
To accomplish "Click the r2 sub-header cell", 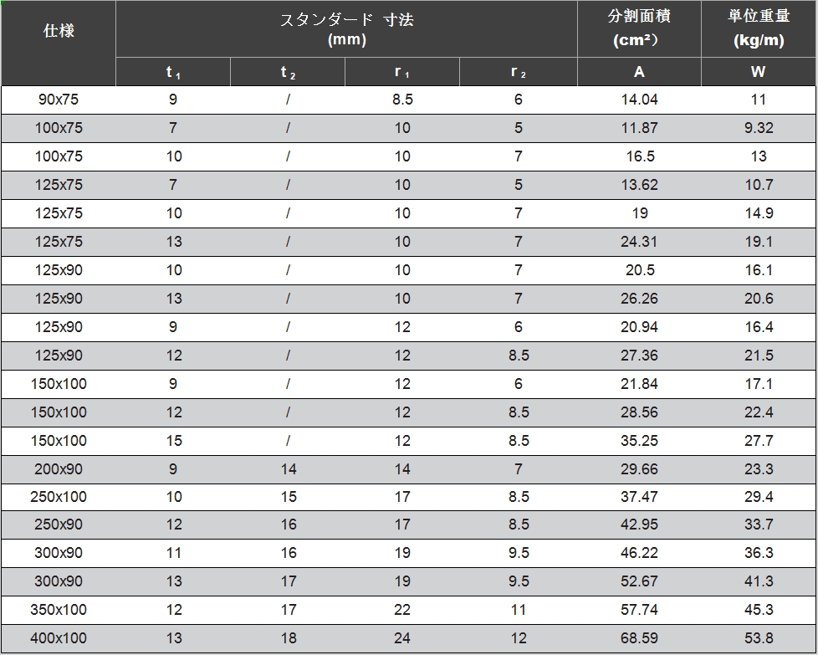I will point(519,73).
